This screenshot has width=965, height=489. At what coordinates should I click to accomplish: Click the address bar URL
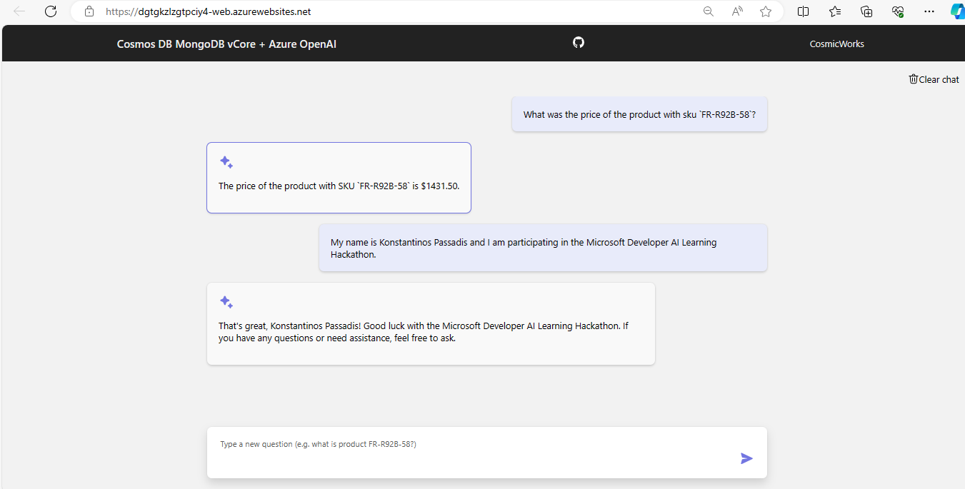pos(208,12)
